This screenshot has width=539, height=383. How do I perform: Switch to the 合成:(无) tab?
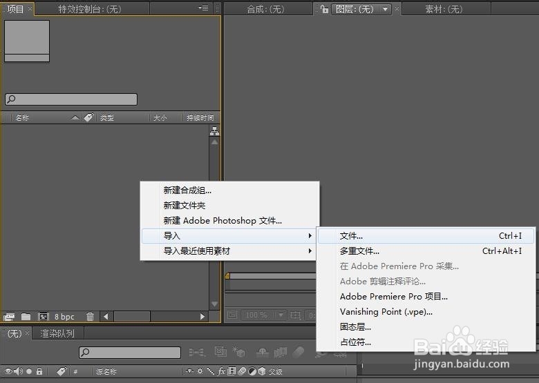pos(266,9)
